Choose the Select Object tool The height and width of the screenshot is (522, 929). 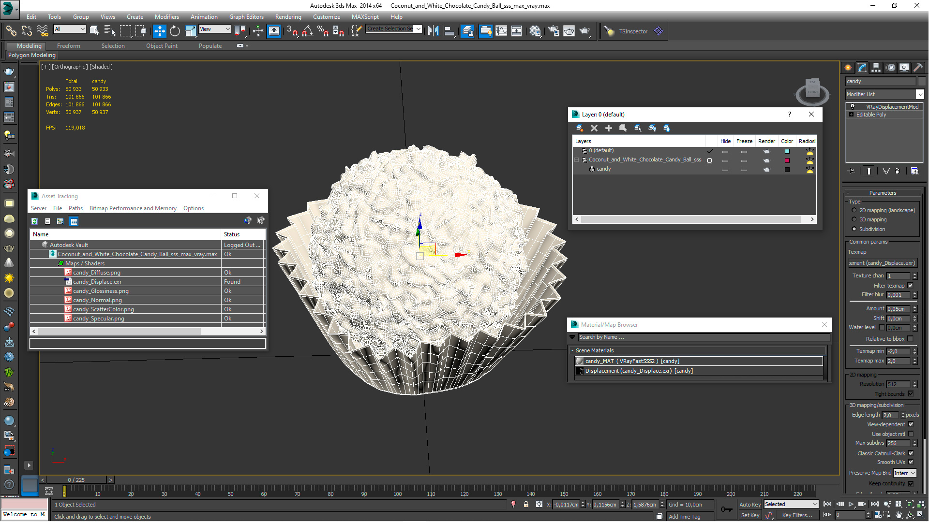tap(94, 31)
